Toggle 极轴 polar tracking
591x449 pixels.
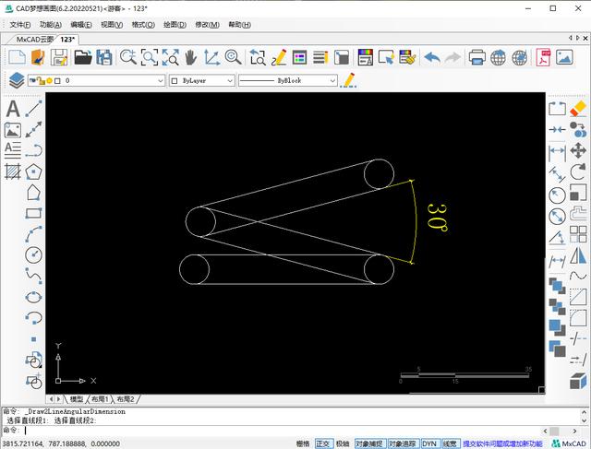coord(343,443)
